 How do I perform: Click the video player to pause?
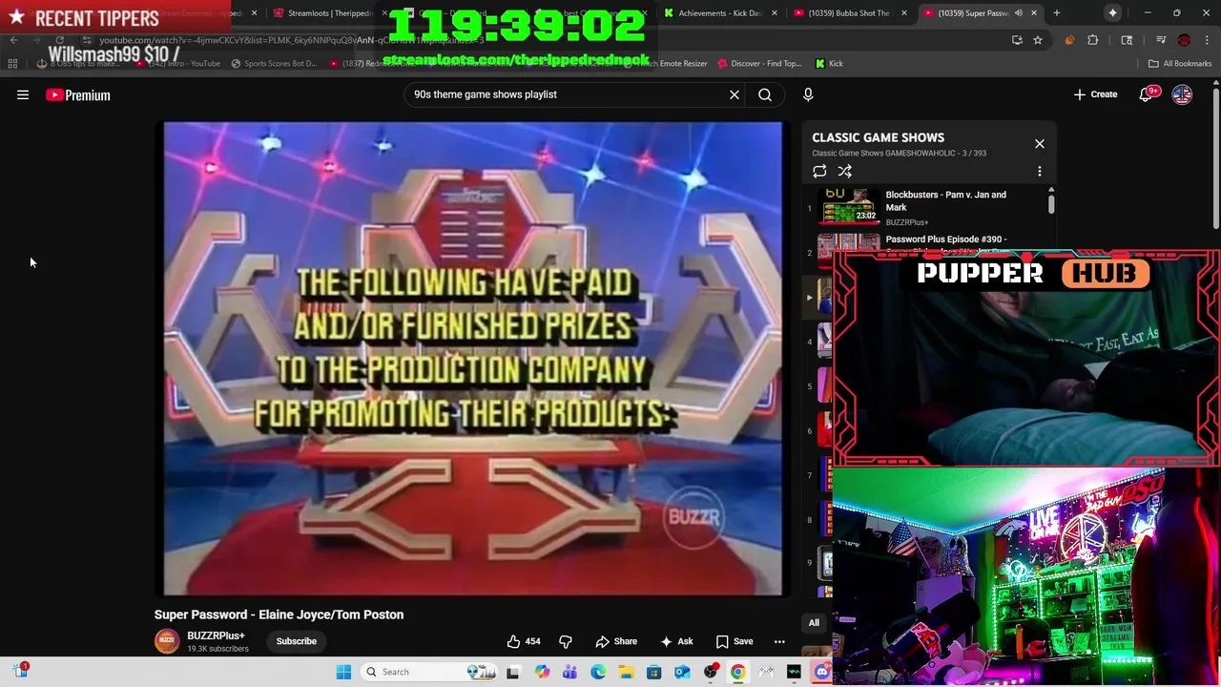click(x=473, y=358)
